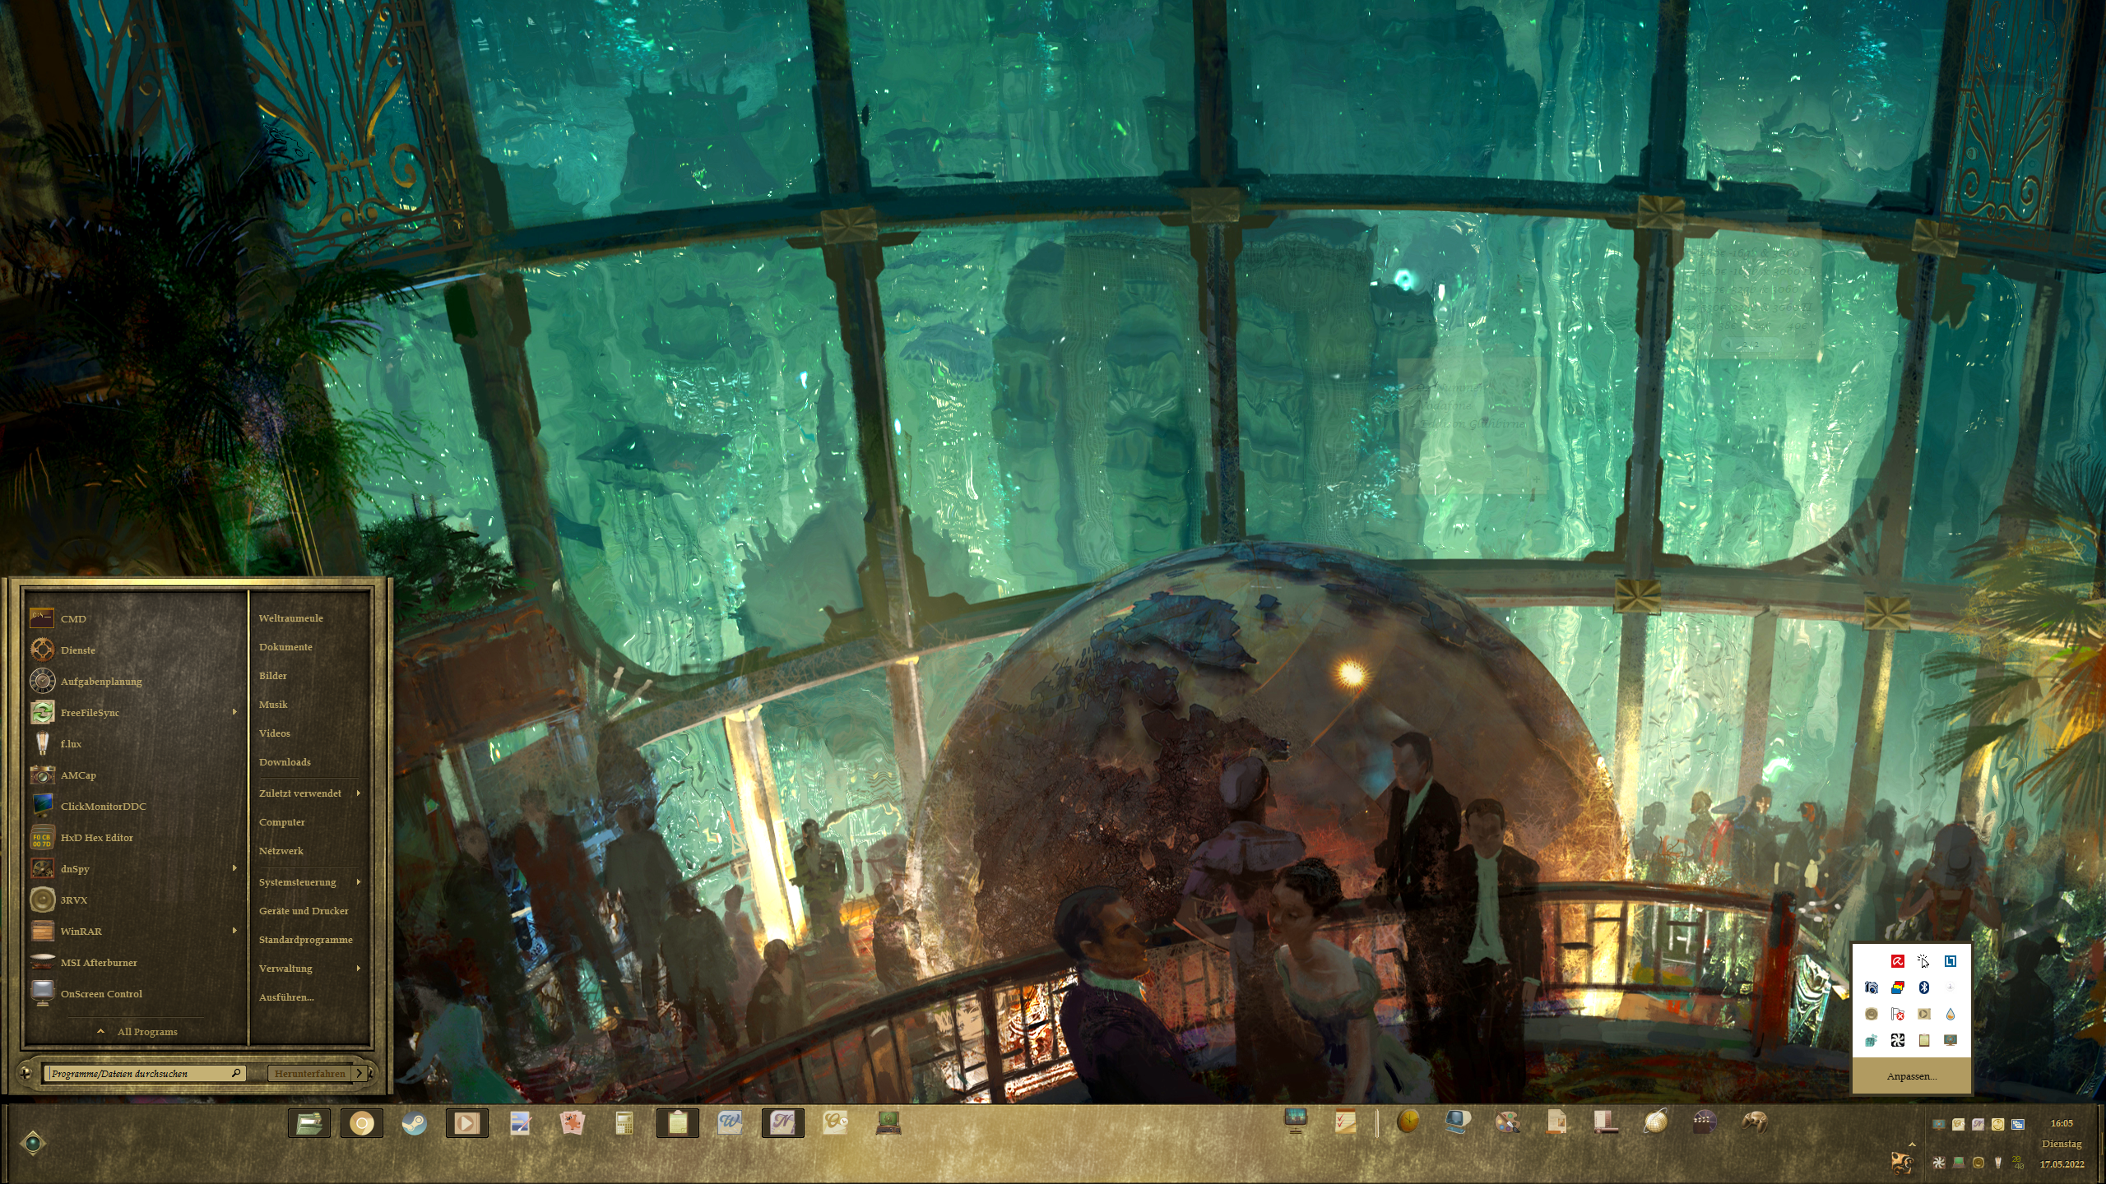Launch the calculator from the taskbar
This screenshot has width=2106, height=1184.
pyautogui.click(x=624, y=1123)
